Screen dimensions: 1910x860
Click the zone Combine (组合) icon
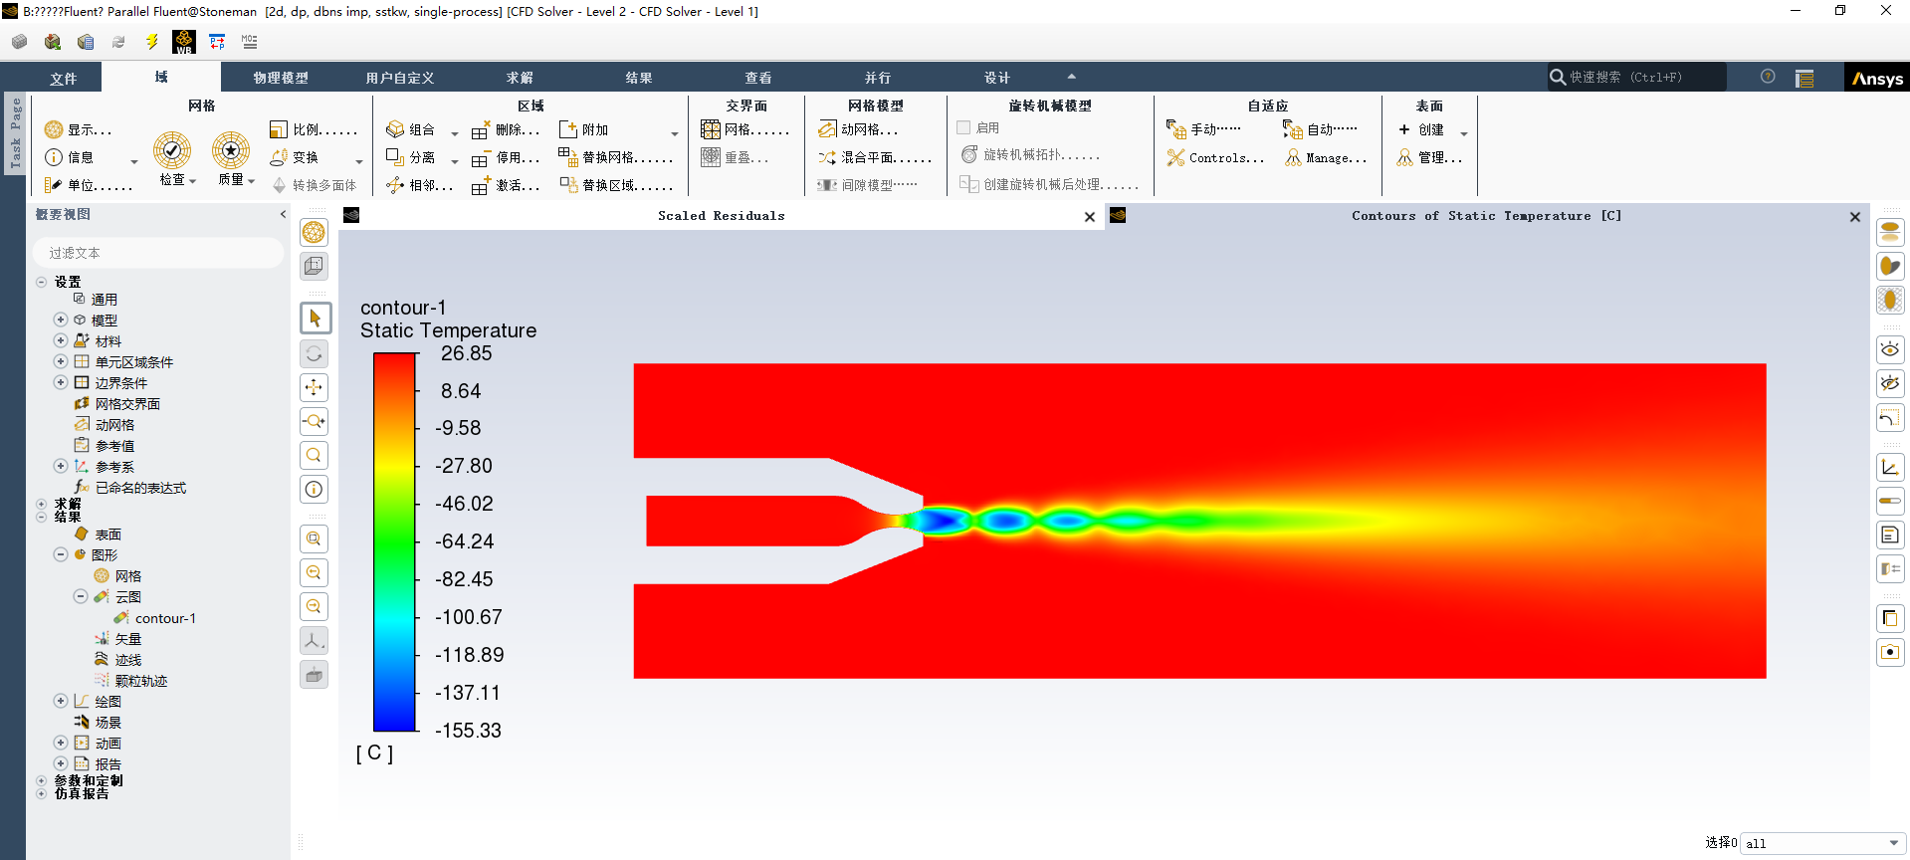(x=395, y=129)
